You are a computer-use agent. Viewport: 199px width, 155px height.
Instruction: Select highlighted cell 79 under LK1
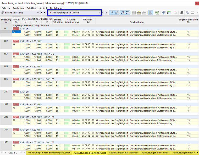point(16,32)
